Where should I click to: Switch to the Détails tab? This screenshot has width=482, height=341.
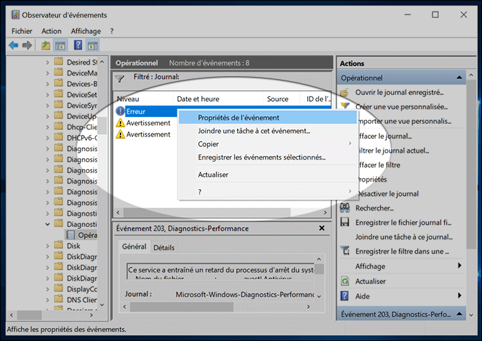[164, 247]
